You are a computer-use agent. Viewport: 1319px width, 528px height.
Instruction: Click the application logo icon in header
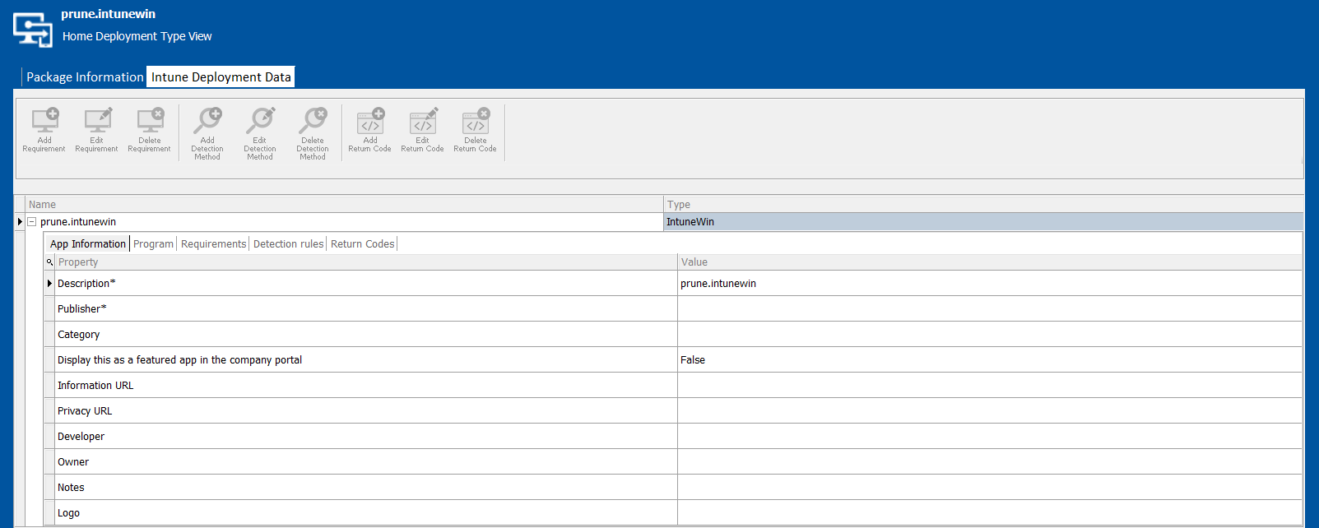coord(33,30)
